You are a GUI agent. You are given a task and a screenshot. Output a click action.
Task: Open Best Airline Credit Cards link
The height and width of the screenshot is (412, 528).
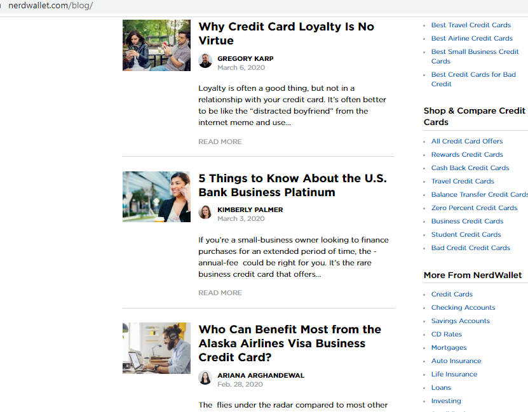tap(472, 38)
